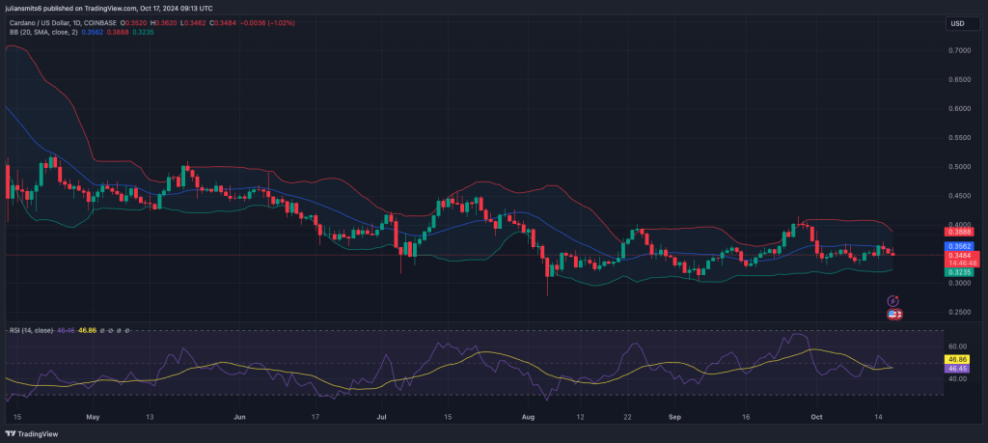The image size is (988, 443).
Task: Click the purple RSI value 46.45 in legend
Action: (64, 330)
